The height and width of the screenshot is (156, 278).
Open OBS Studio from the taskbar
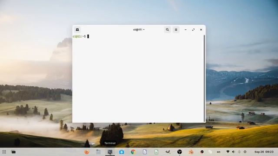[179, 152]
